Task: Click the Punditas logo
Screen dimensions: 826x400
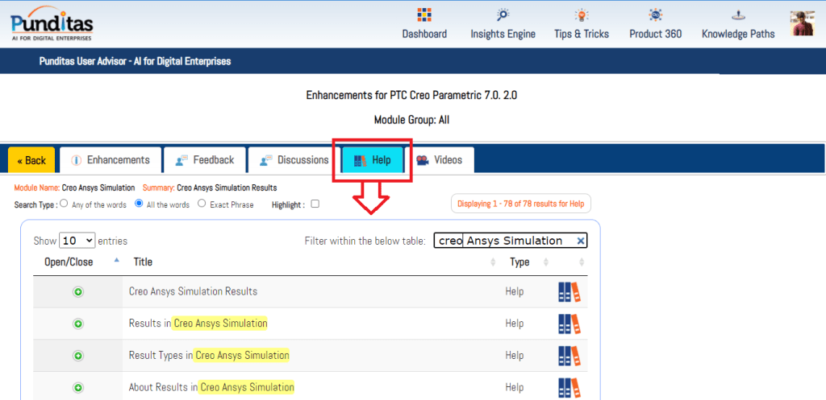Action: (x=52, y=23)
